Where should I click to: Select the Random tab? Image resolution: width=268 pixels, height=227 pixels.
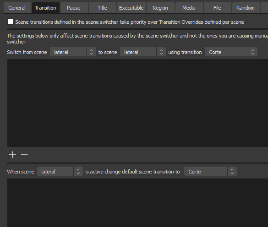(246, 8)
